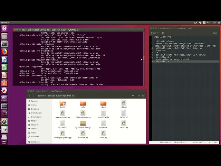Click the terminal window scrollbar
This screenshot has height=166, width=221.
(144, 58)
